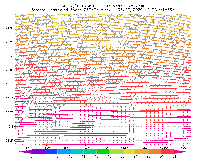Screen dimensions: 206x159
Task: Click the 'Stream Lines/Wind Speed 250hPa(m/s)' subtitle
Action: 71,10
